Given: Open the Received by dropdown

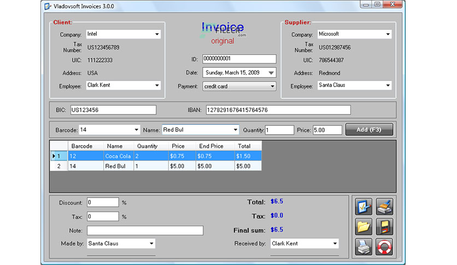Looking at the screenshot, I should [x=335, y=244].
